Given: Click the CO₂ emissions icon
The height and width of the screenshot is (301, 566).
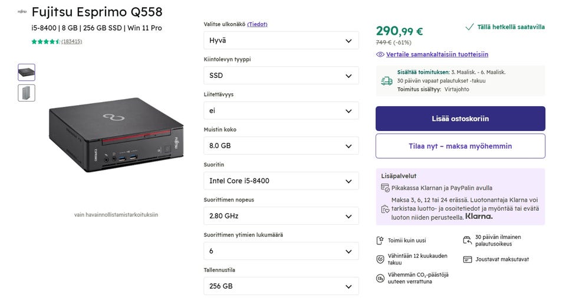Looking at the screenshot, I should click(x=380, y=278).
